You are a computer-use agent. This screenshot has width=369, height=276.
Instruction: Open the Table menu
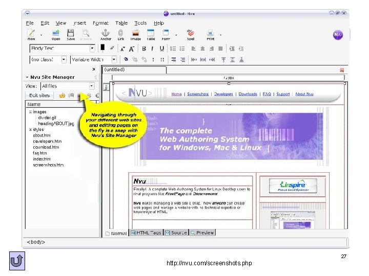tap(121, 23)
